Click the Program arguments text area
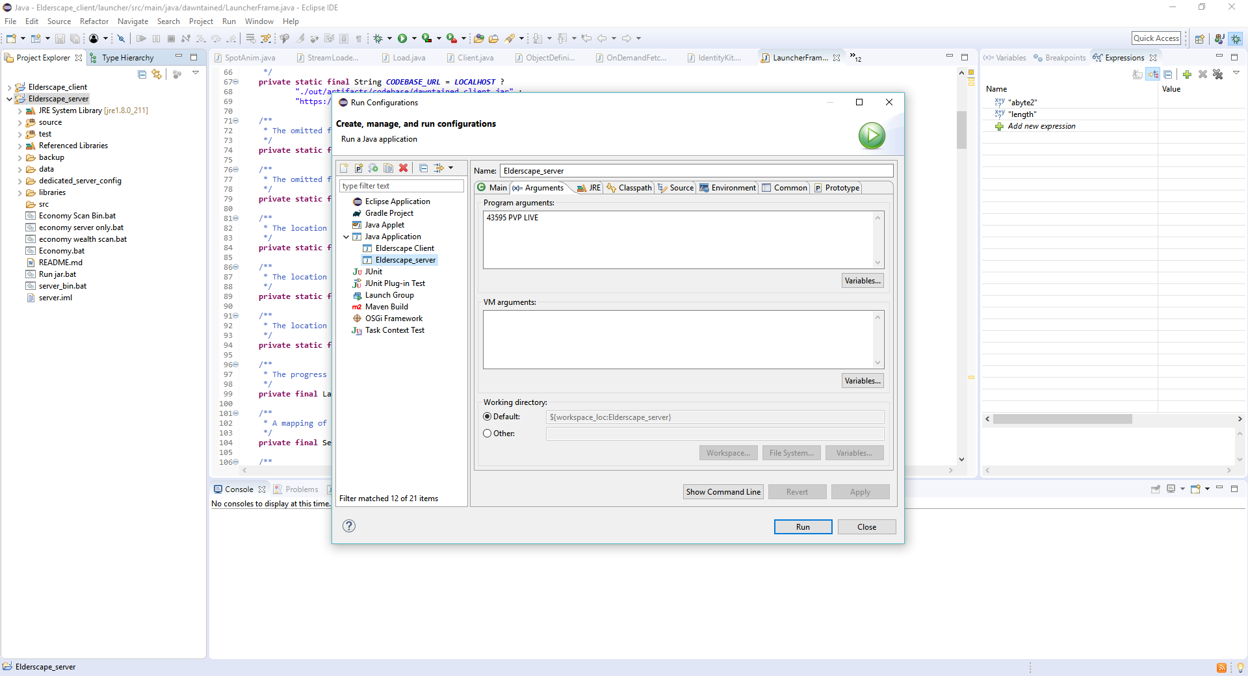Viewport: 1248px width, 676px height. coord(683,240)
